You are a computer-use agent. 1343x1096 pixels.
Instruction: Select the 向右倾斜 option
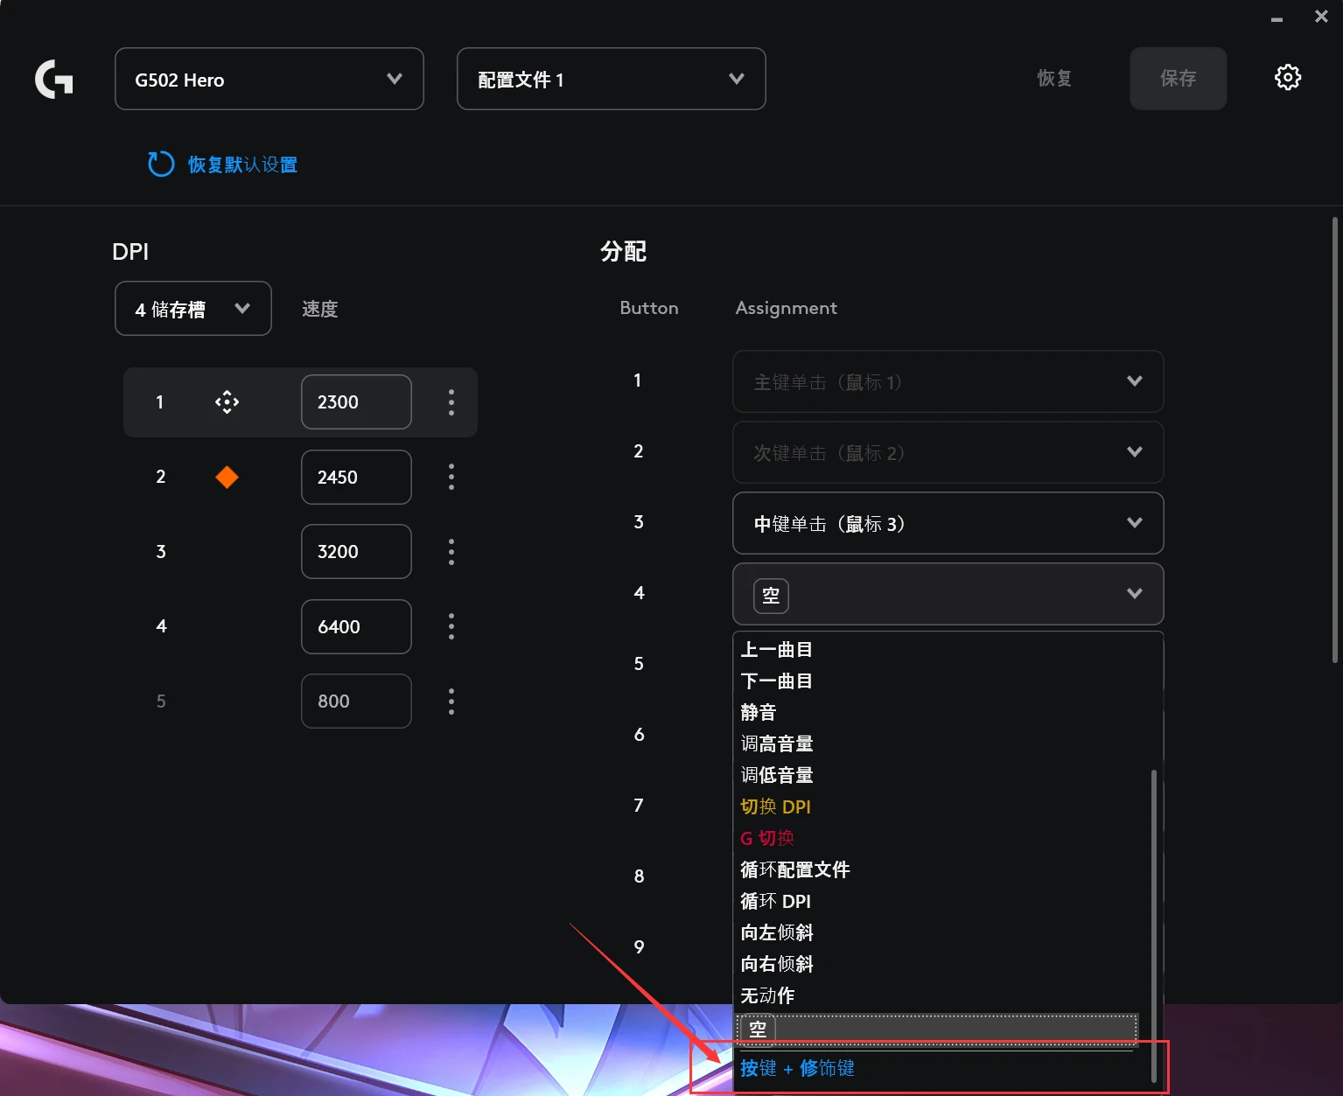tap(777, 964)
